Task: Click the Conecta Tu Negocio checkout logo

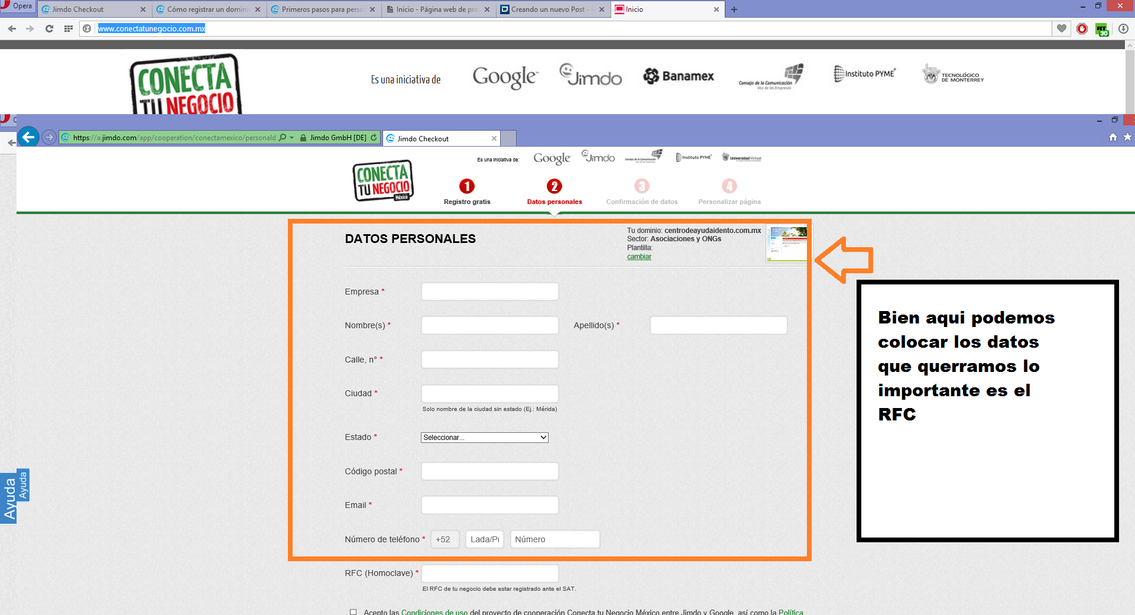Action: pos(383,181)
